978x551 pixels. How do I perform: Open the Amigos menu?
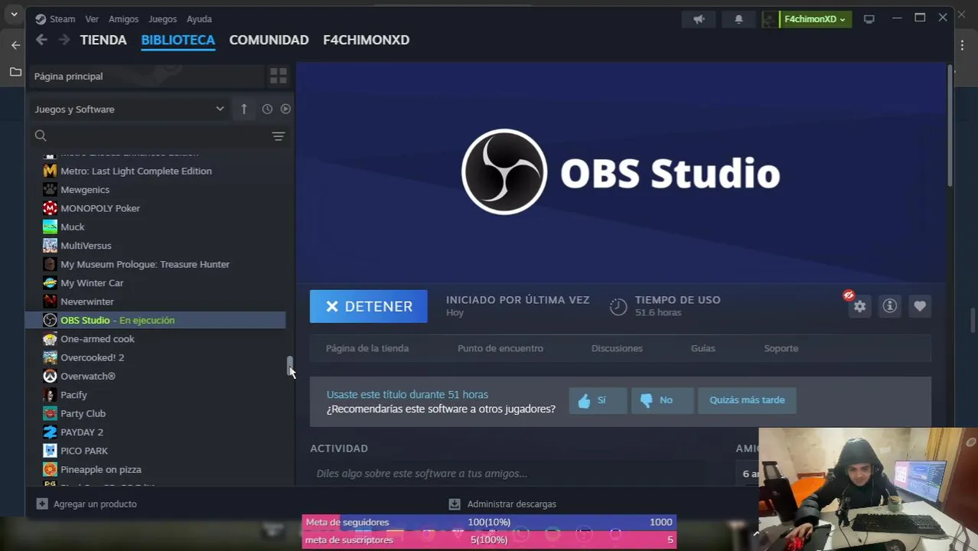point(124,19)
